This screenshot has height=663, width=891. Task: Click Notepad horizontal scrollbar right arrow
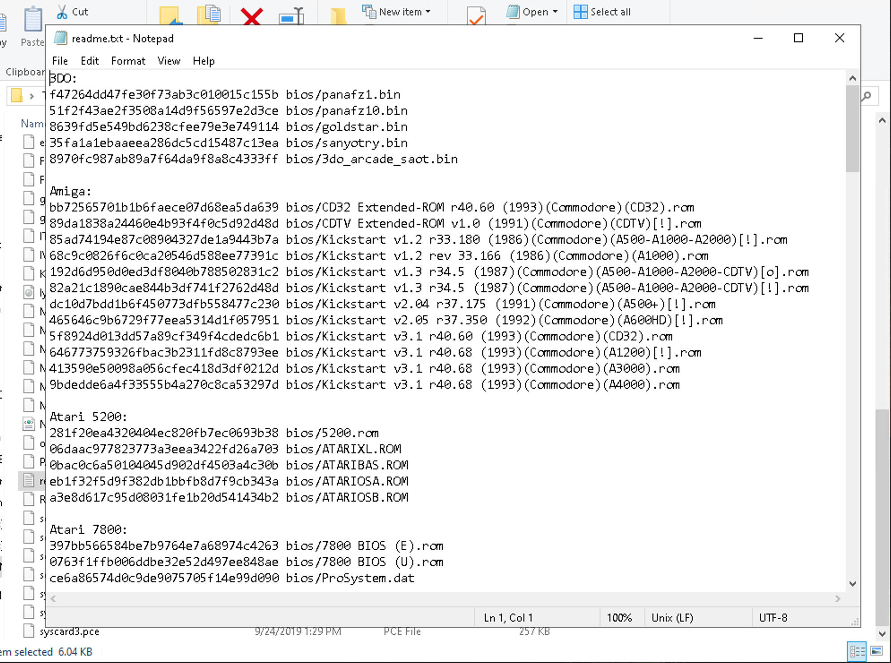point(837,599)
